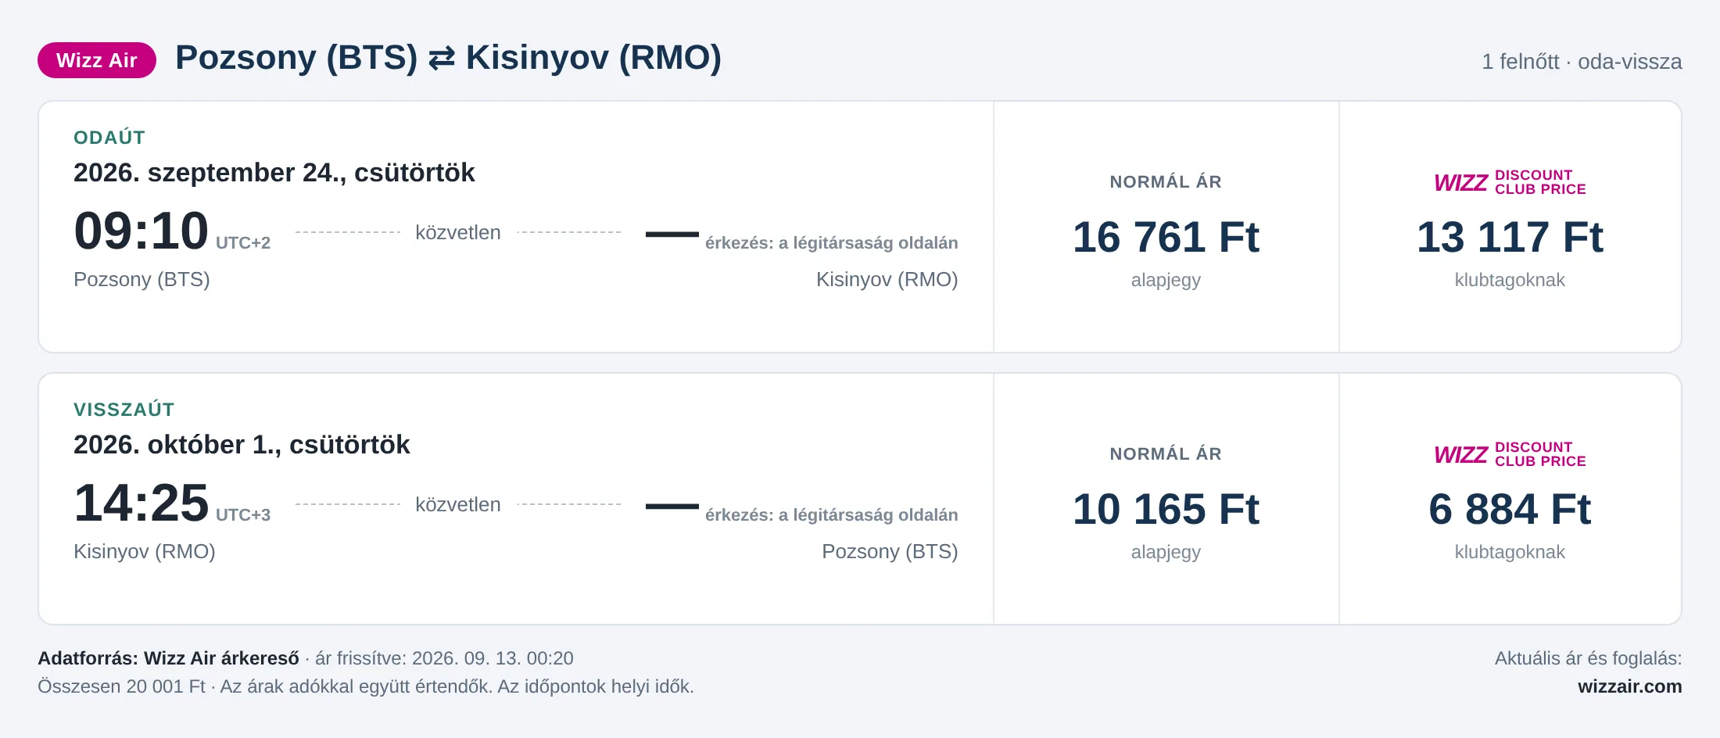The image size is (1720, 738).
Task: Click WIZZ Discount Club logo on outbound flight
Action: (x=1510, y=182)
